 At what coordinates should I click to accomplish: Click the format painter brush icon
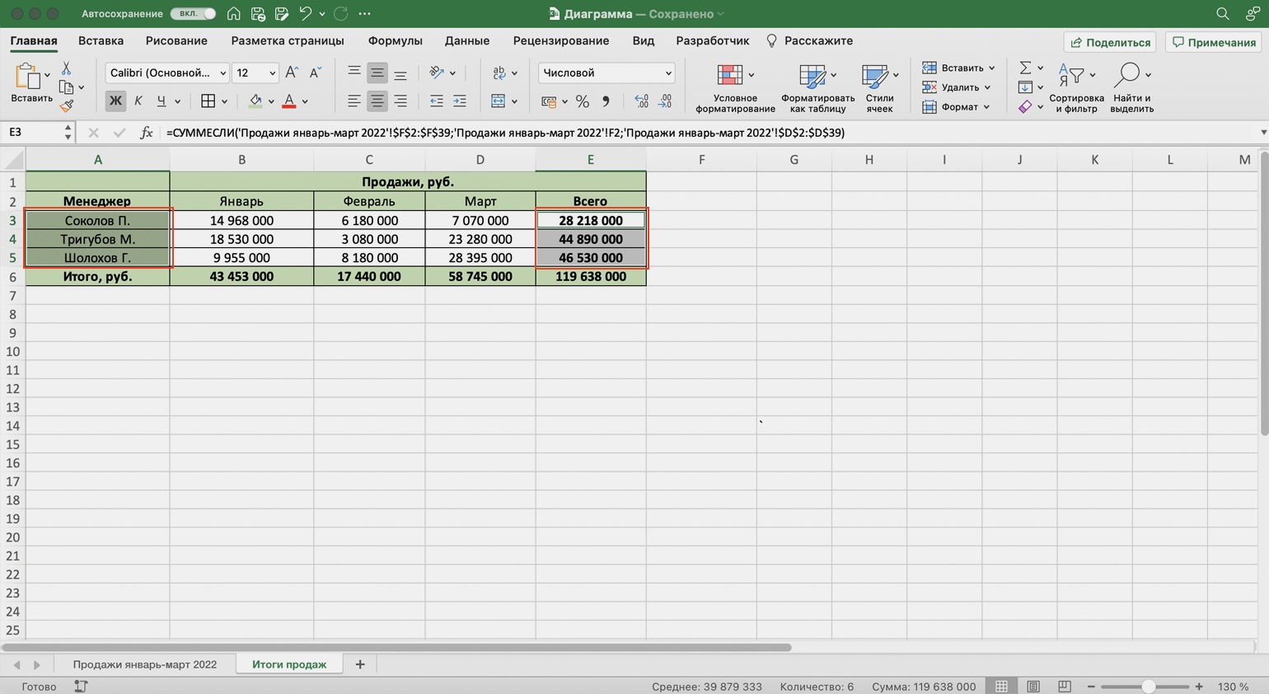pyautogui.click(x=67, y=106)
